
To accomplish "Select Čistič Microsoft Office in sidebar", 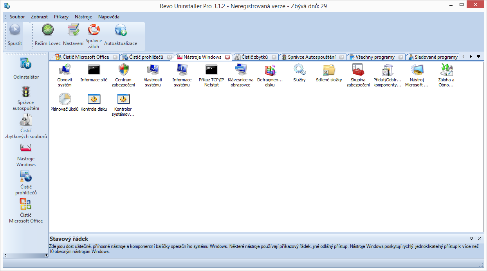I will [x=26, y=211].
